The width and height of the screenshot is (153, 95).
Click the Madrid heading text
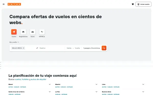coord(58,84)
